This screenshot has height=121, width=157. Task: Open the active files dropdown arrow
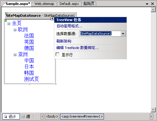pyautogui.click(x=147, y=4)
